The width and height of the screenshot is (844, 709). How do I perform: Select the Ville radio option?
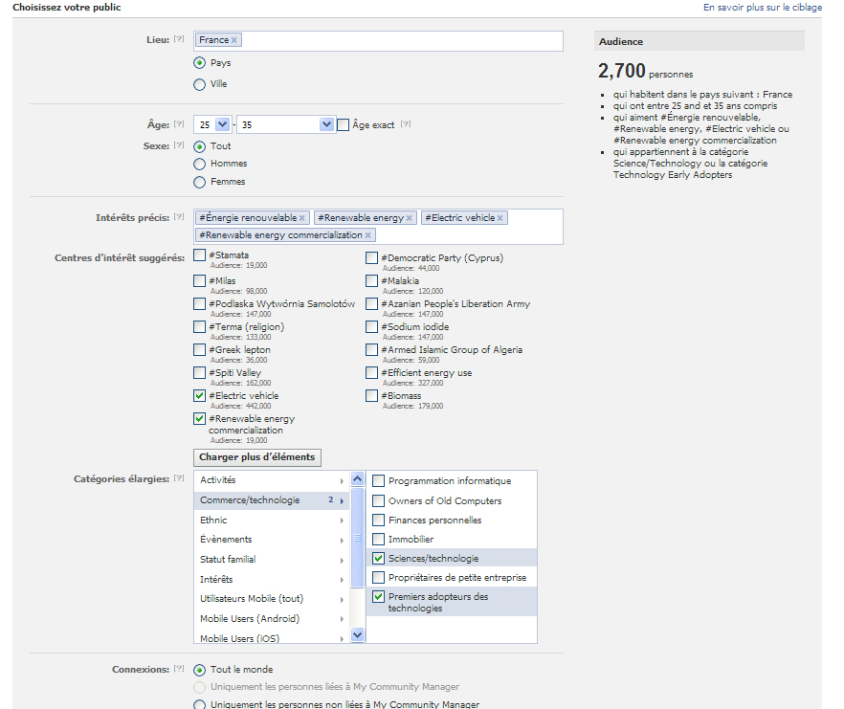click(x=200, y=84)
